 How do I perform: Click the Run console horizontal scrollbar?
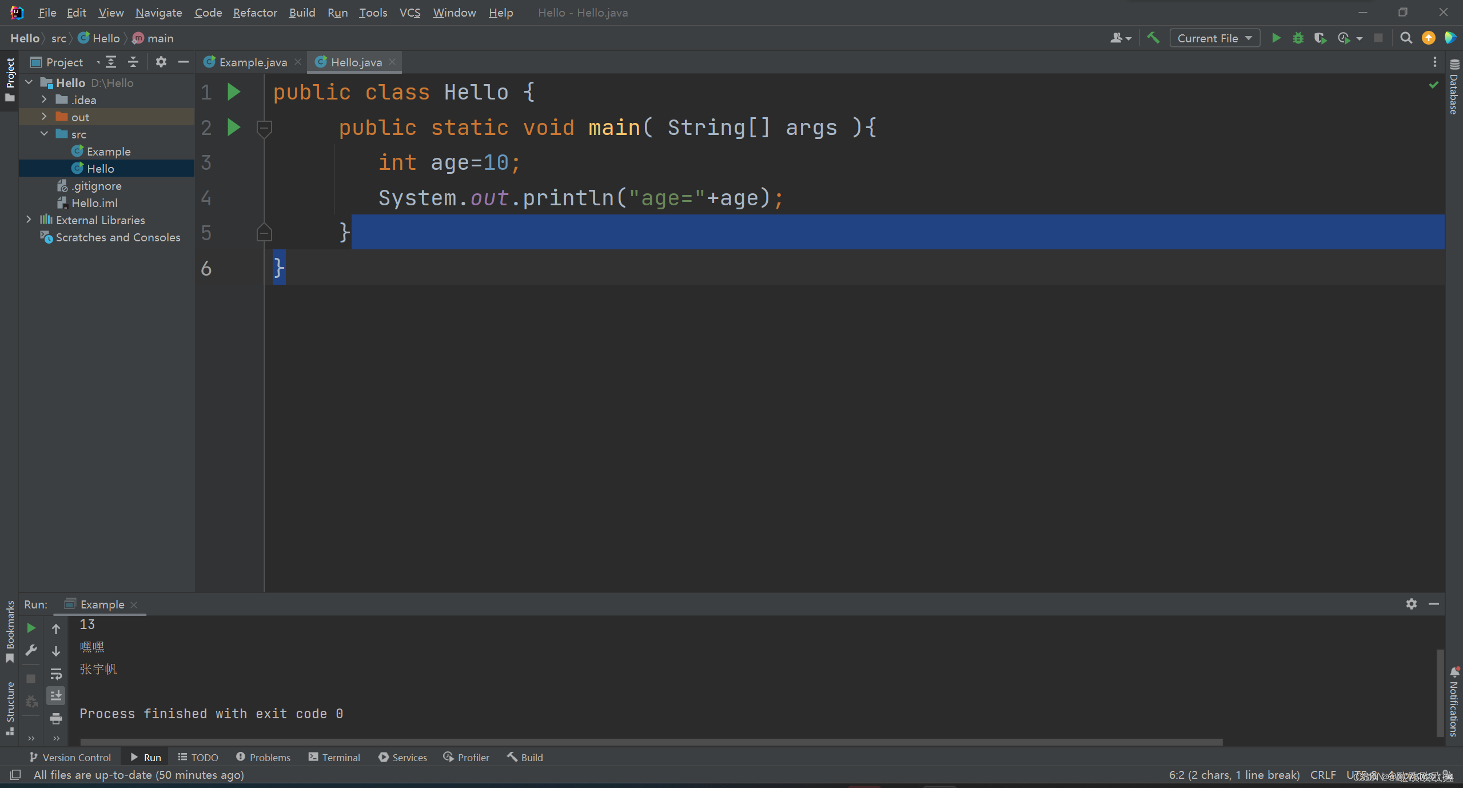[651, 742]
